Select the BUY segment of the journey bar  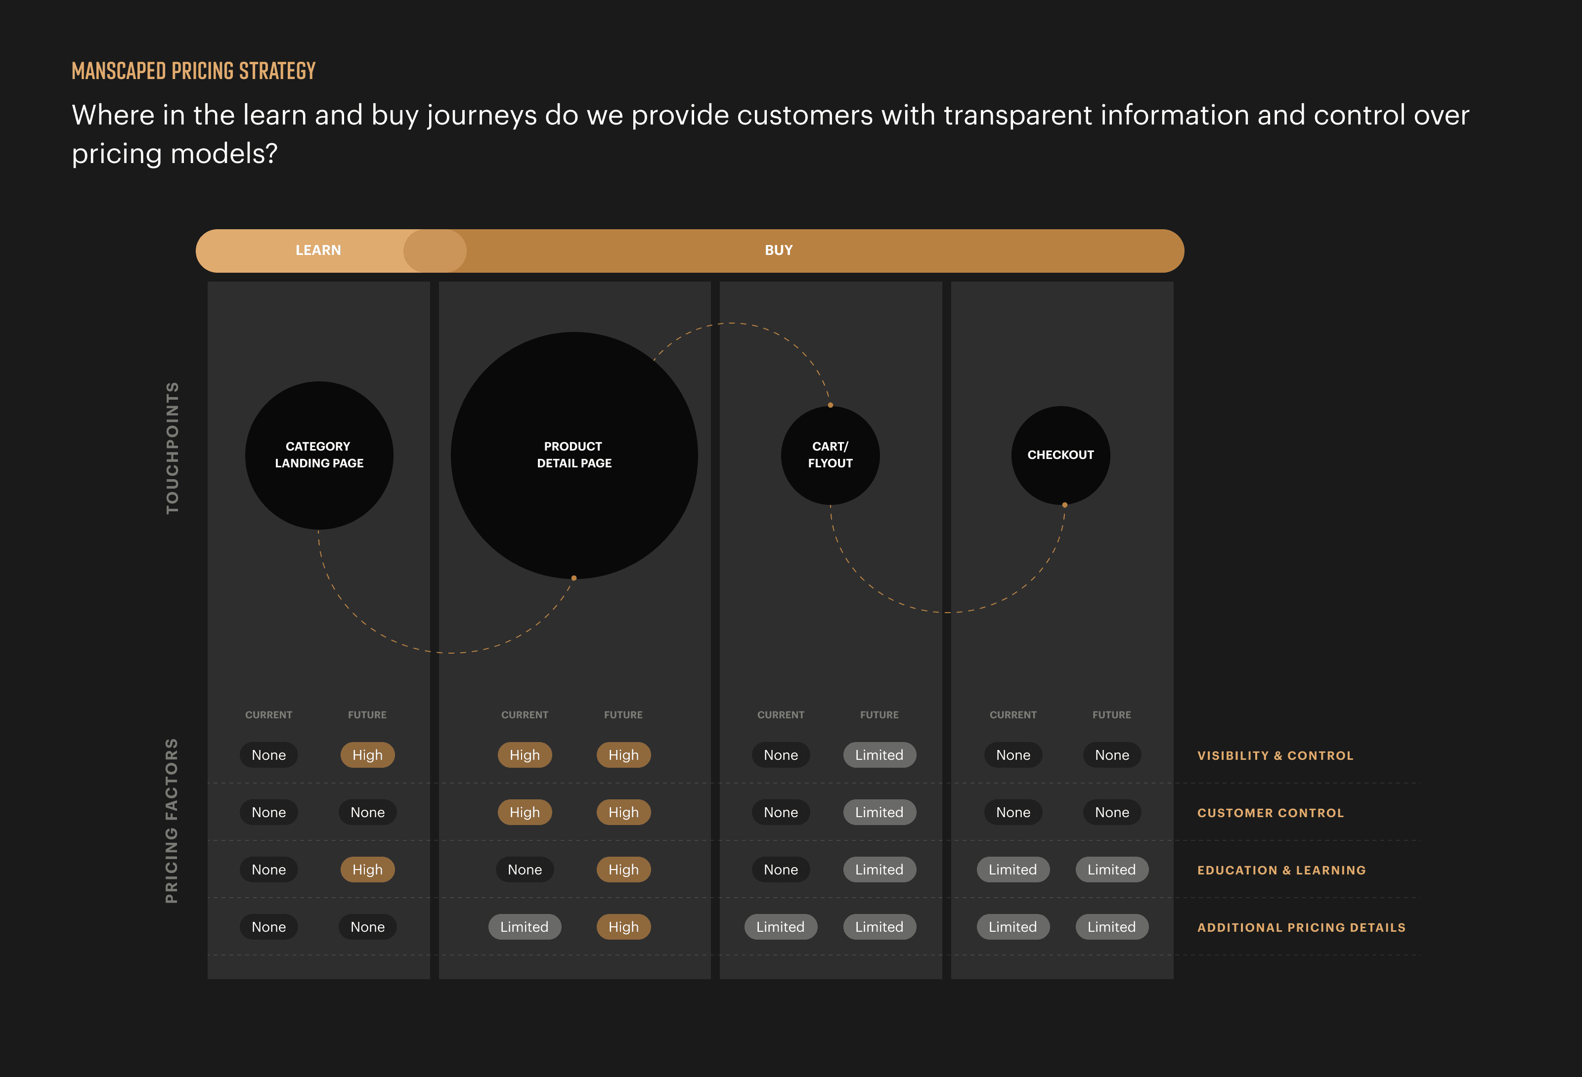coord(779,250)
